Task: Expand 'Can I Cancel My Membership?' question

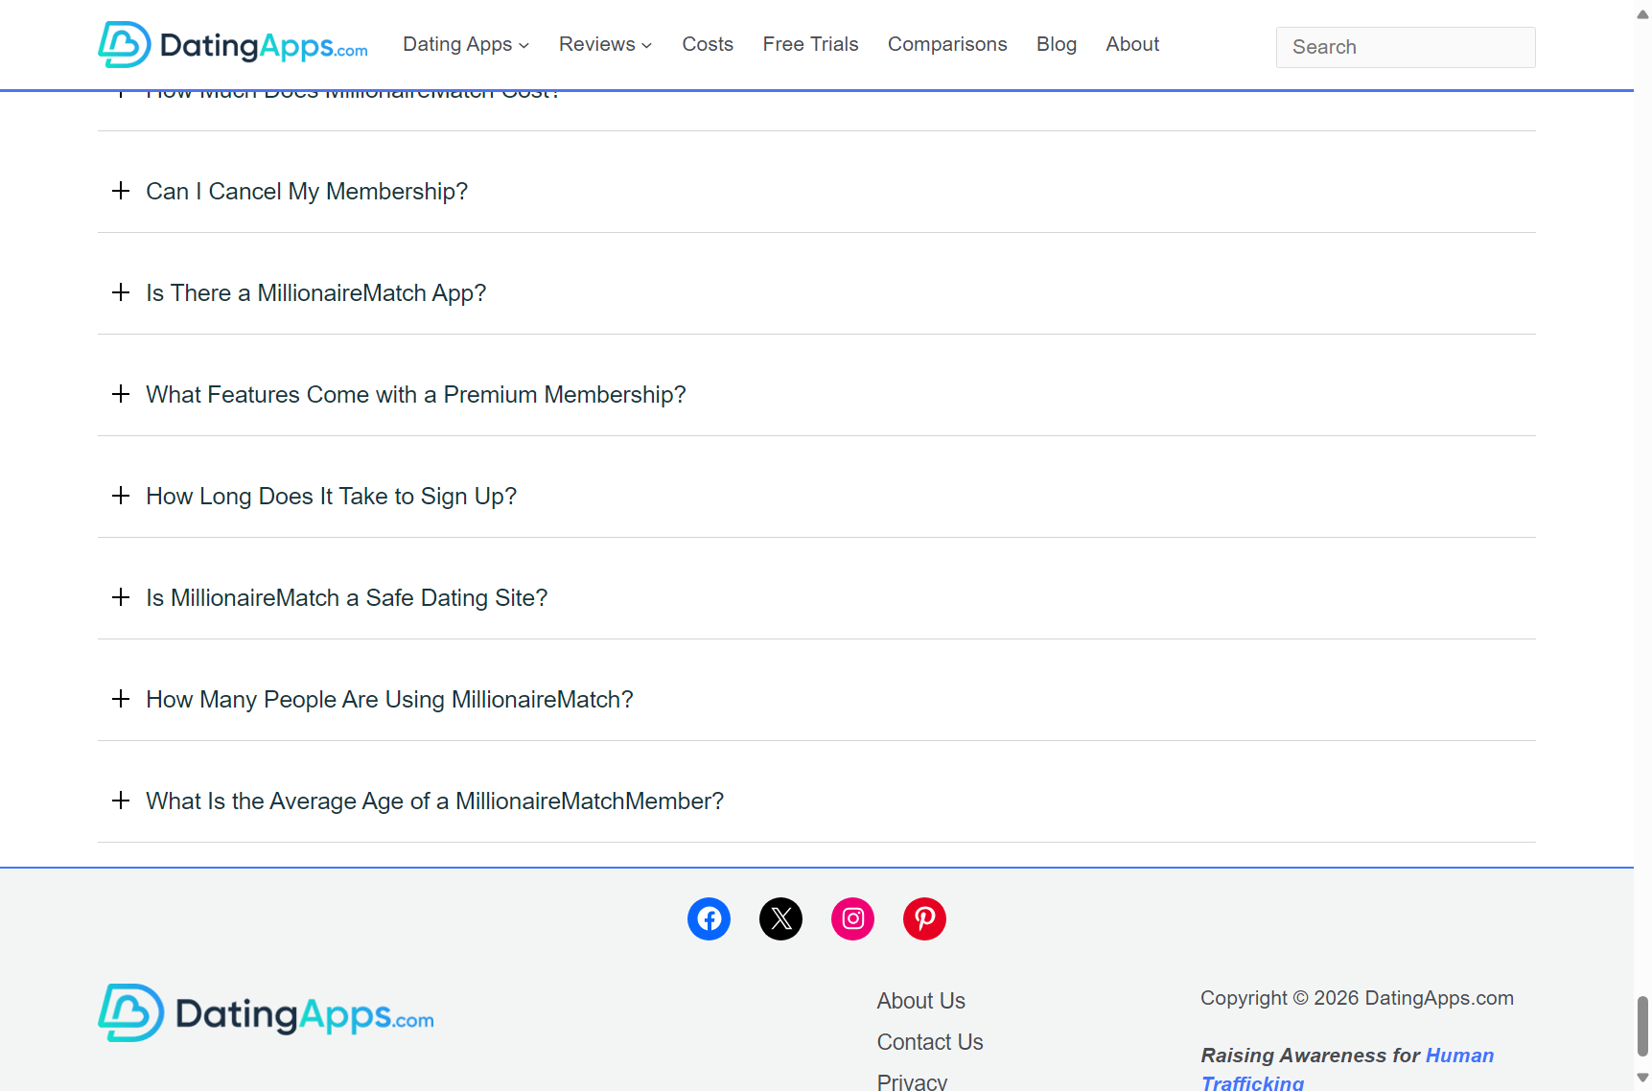Action: pyautogui.click(x=817, y=192)
